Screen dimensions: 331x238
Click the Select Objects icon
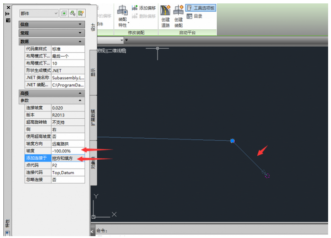coord(73,13)
